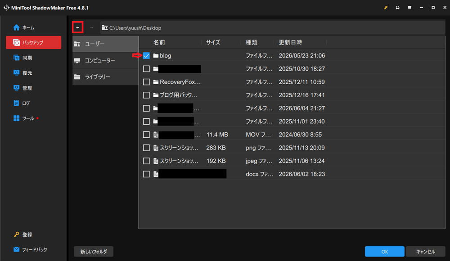Click the RecoveryFox folder name
Screen dimensions: 450x261
[180, 82]
